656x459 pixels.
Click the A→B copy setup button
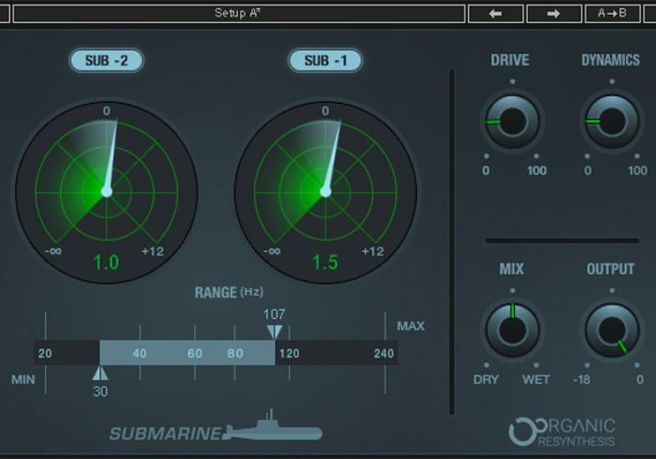click(613, 13)
